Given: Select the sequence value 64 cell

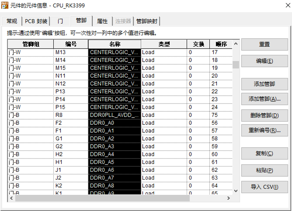Looking at the screenshot, I should 221,186.
